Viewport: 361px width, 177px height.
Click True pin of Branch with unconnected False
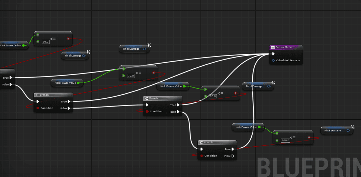233,149
